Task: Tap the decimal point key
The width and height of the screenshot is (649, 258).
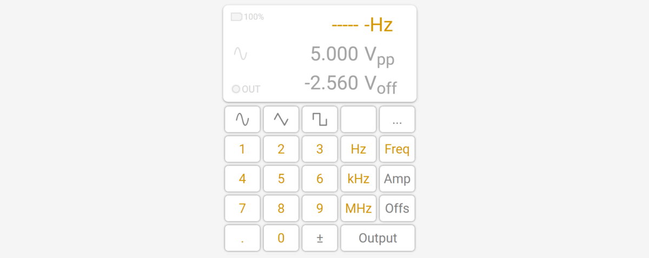Action: (242, 238)
